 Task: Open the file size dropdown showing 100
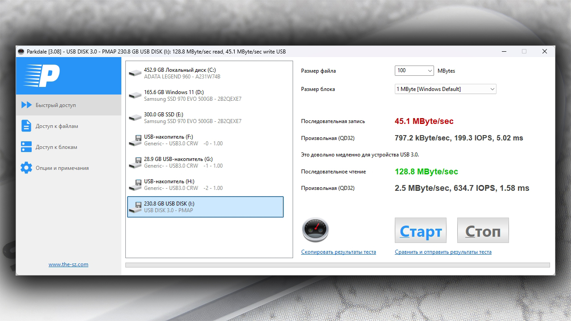(414, 70)
